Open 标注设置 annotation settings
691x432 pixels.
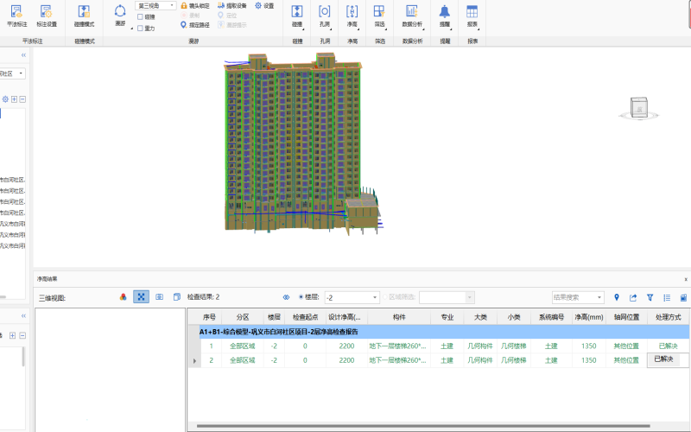tap(47, 16)
